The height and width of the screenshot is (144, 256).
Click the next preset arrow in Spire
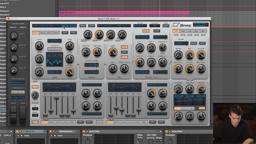pyautogui.click(x=73, y=26)
